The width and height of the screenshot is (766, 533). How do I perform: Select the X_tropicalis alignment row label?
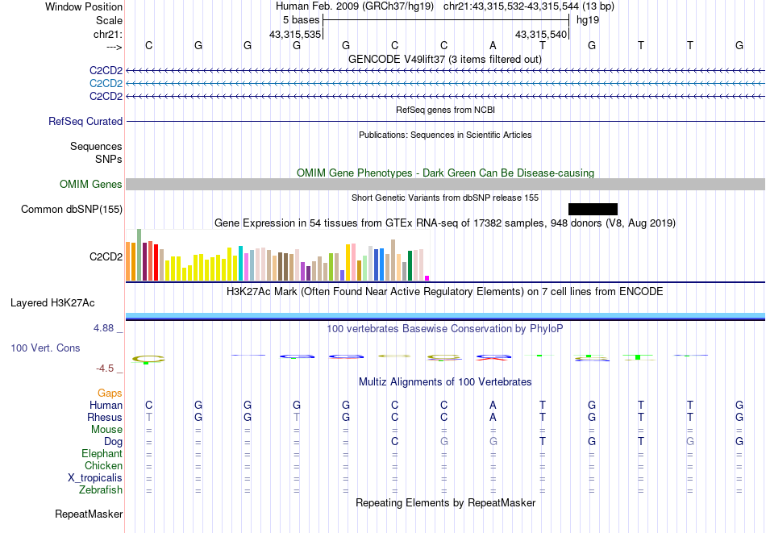[95, 478]
